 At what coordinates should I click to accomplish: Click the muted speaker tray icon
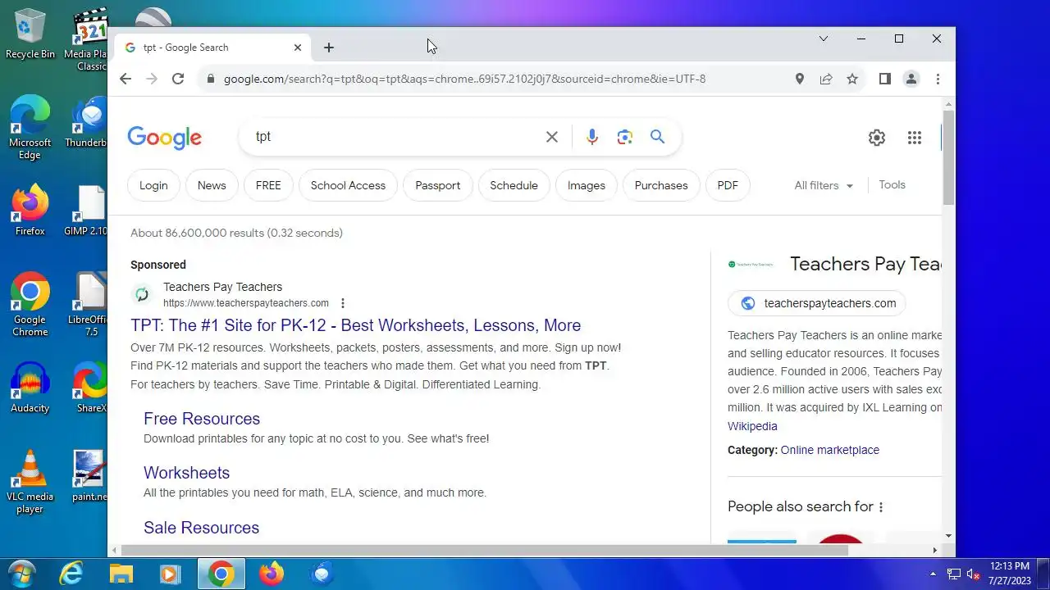(974, 574)
